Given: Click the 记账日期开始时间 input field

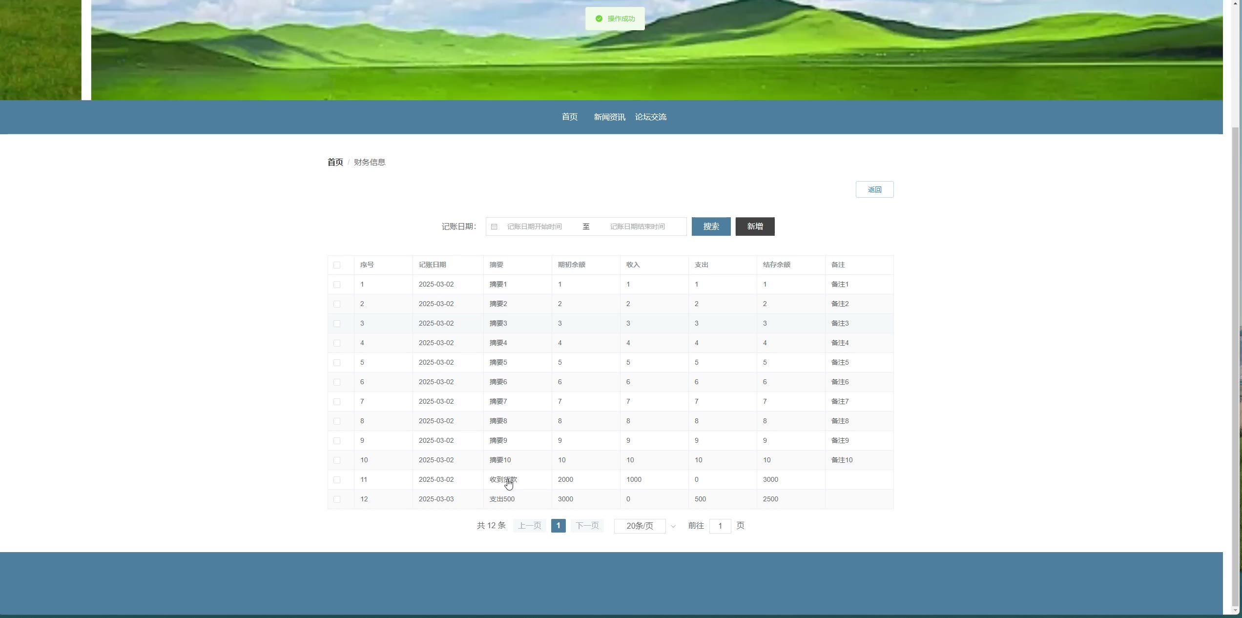Looking at the screenshot, I should [535, 227].
